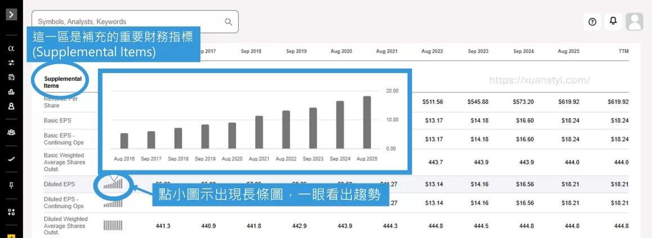Click the Aug 2021 column header
This screenshot has width=653, height=238.
coord(387,52)
